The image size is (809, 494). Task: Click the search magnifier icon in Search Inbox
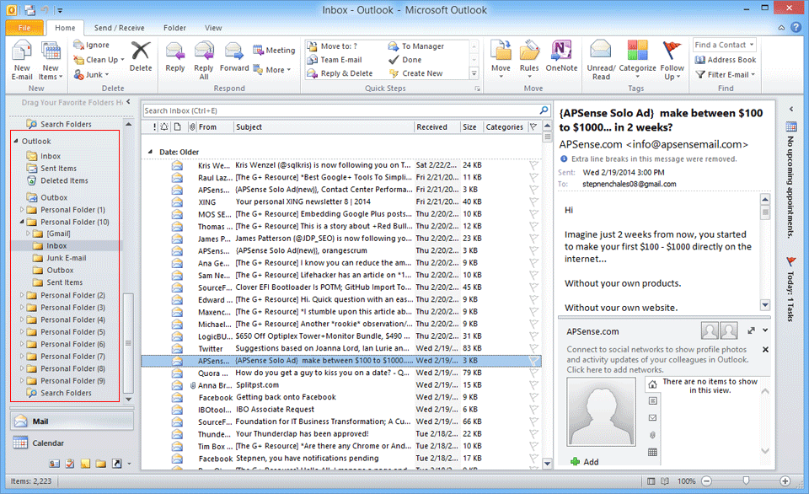coord(544,110)
